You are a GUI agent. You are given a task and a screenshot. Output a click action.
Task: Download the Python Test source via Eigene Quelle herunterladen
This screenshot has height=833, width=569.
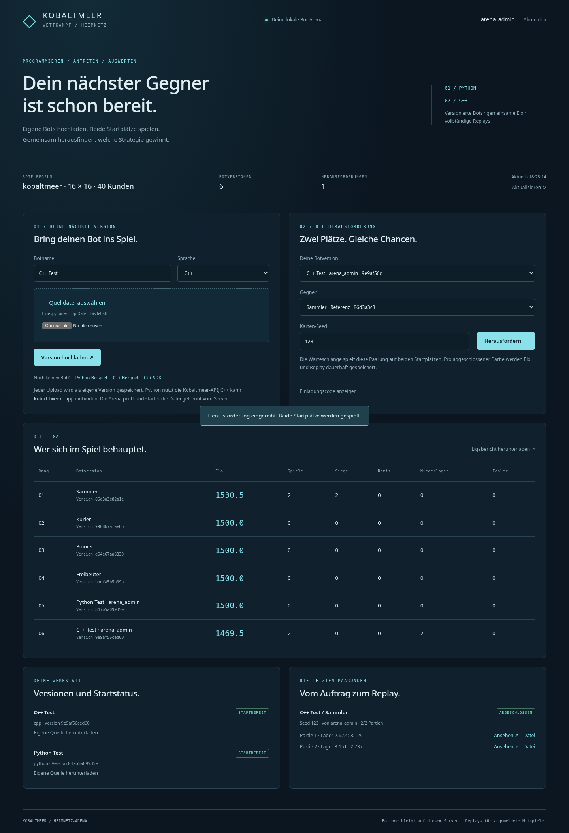click(x=66, y=773)
